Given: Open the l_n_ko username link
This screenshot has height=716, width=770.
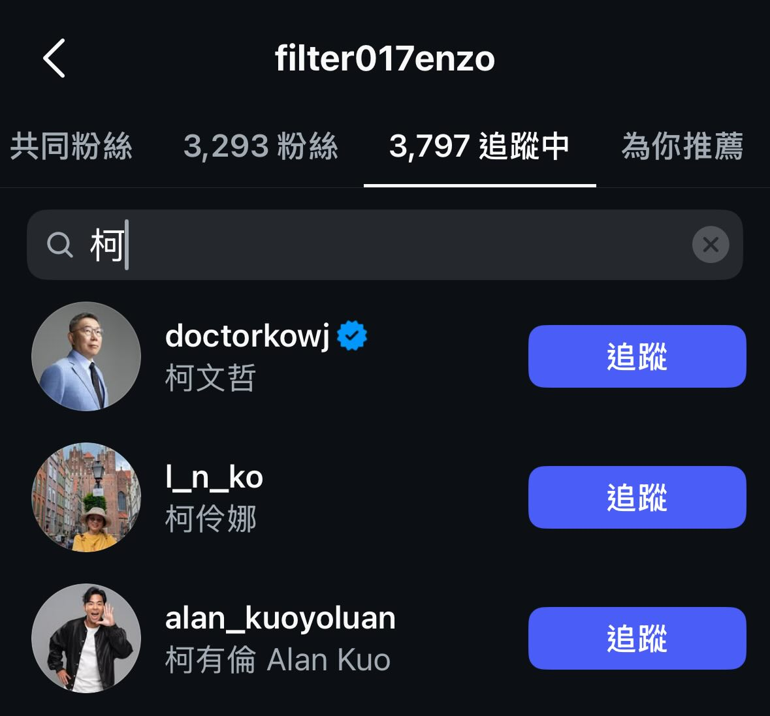Looking at the screenshot, I should pyautogui.click(x=214, y=477).
